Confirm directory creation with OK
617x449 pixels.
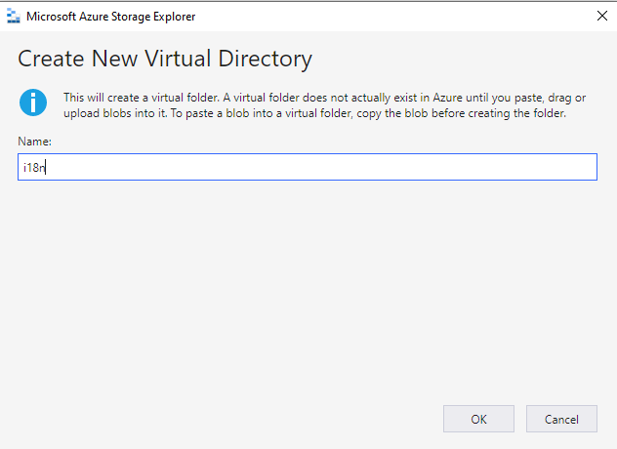[x=478, y=419]
